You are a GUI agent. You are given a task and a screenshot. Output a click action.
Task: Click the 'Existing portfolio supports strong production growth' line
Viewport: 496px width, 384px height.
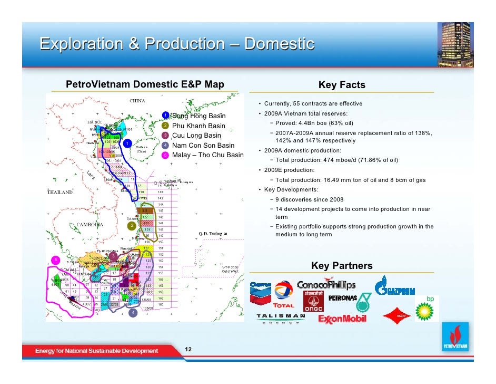[354, 231]
